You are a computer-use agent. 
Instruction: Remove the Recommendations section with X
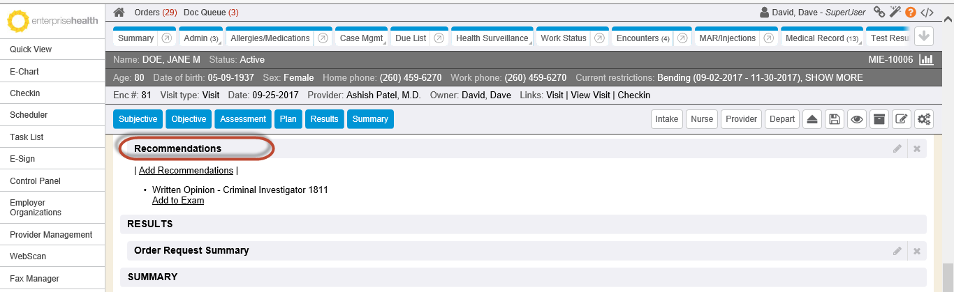pyautogui.click(x=917, y=148)
